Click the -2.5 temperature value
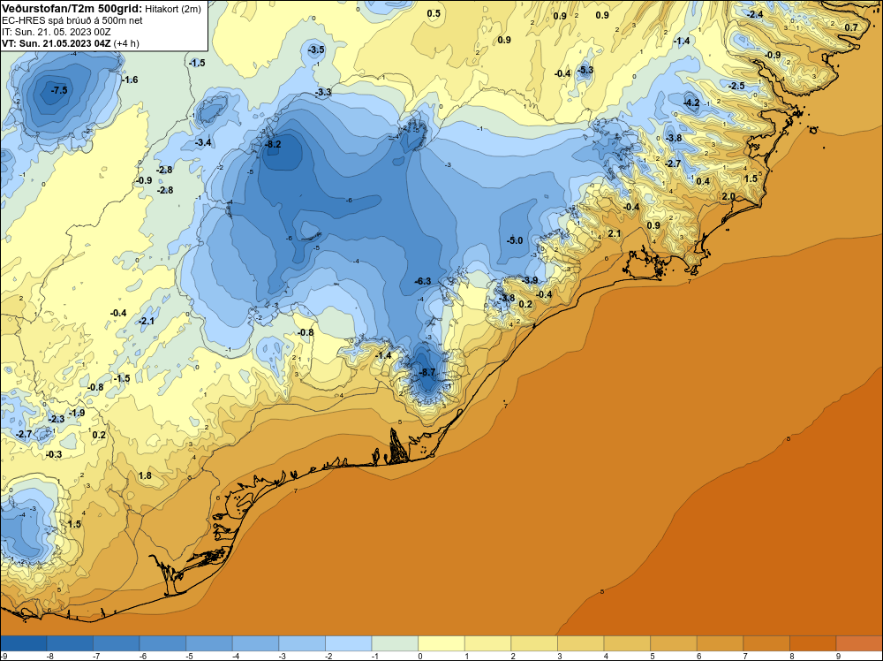Viewport: 883px width, 661px height. 736,87
